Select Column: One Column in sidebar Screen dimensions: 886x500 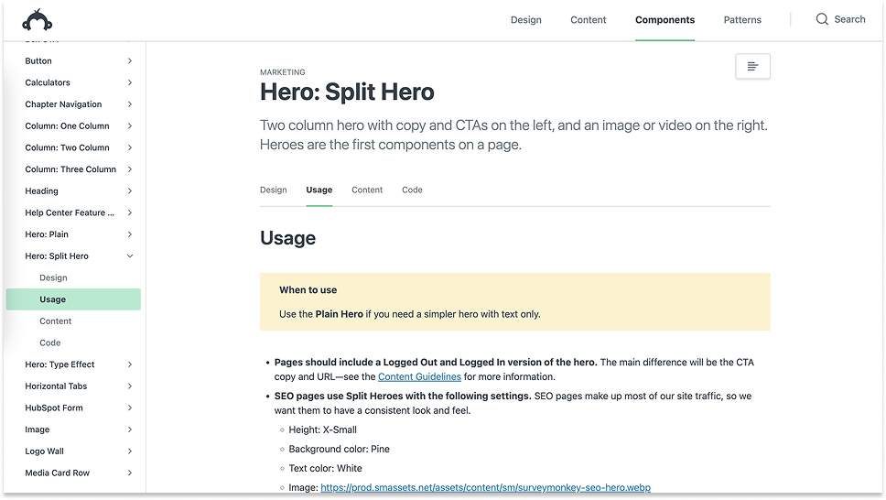[x=67, y=126]
